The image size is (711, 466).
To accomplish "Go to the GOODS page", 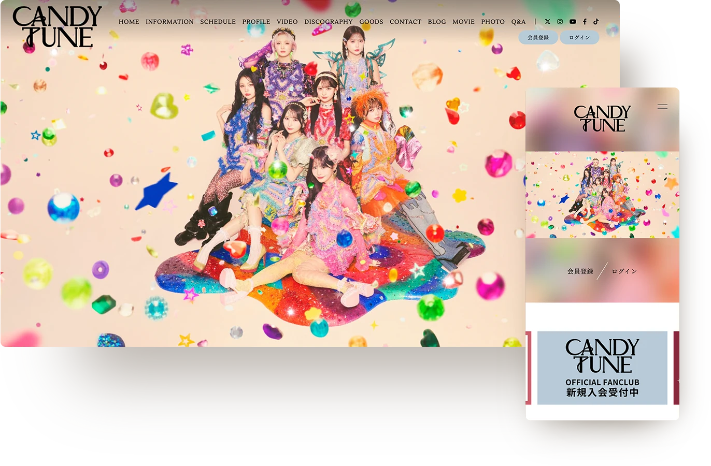I will (372, 22).
